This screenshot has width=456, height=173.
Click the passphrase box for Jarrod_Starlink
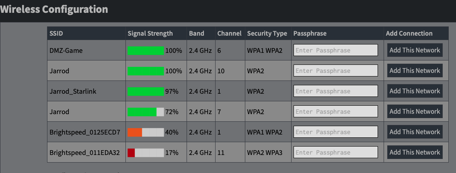[x=335, y=91]
